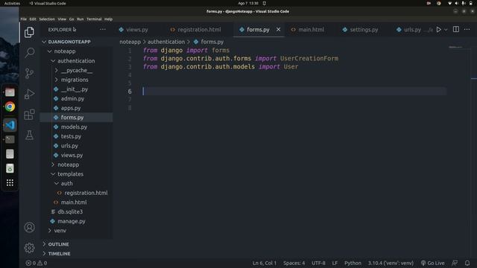Image resolution: width=477 pixels, height=268 pixels.
Task: Click the UTF-8 encoding status item
Action: coord(318,263)
